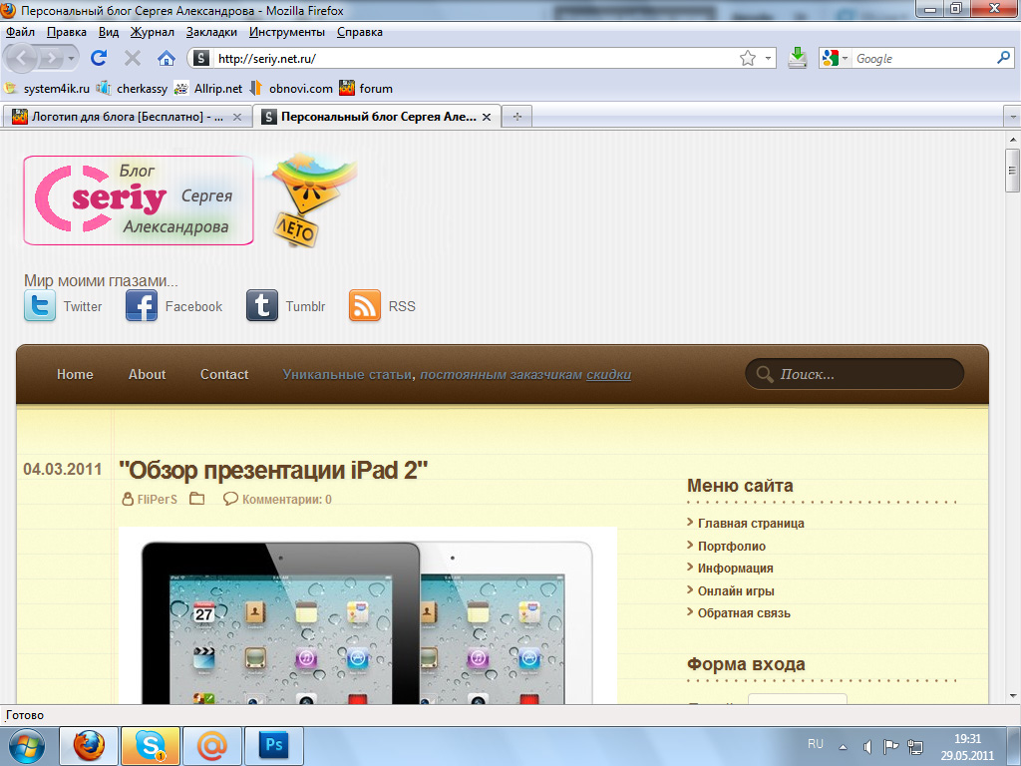This screenshot has width=1021, height=766.
Task: Click the Google search box field
Action: [924, 59]
